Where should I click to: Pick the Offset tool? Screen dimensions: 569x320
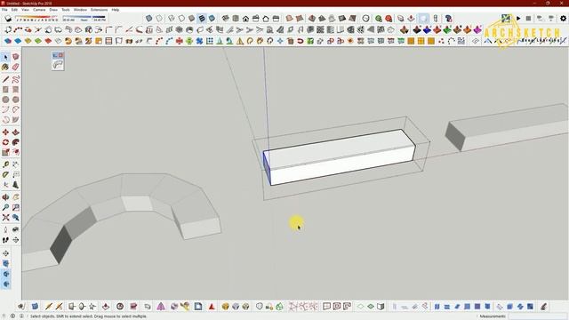coord(16,153)
